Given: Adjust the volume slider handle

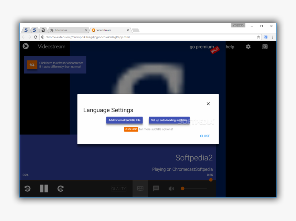Looking at the screenshot, I should pyautogui.click(x=182, y=188).
